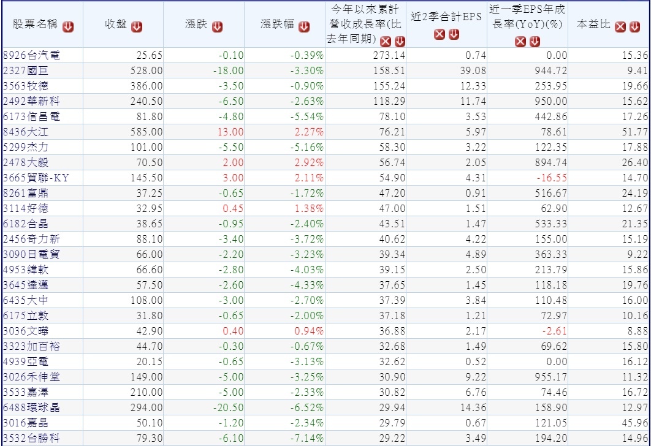Open stock 8926台汽電
This screenshot has width=651, height=446.
(x=31, y=55)
